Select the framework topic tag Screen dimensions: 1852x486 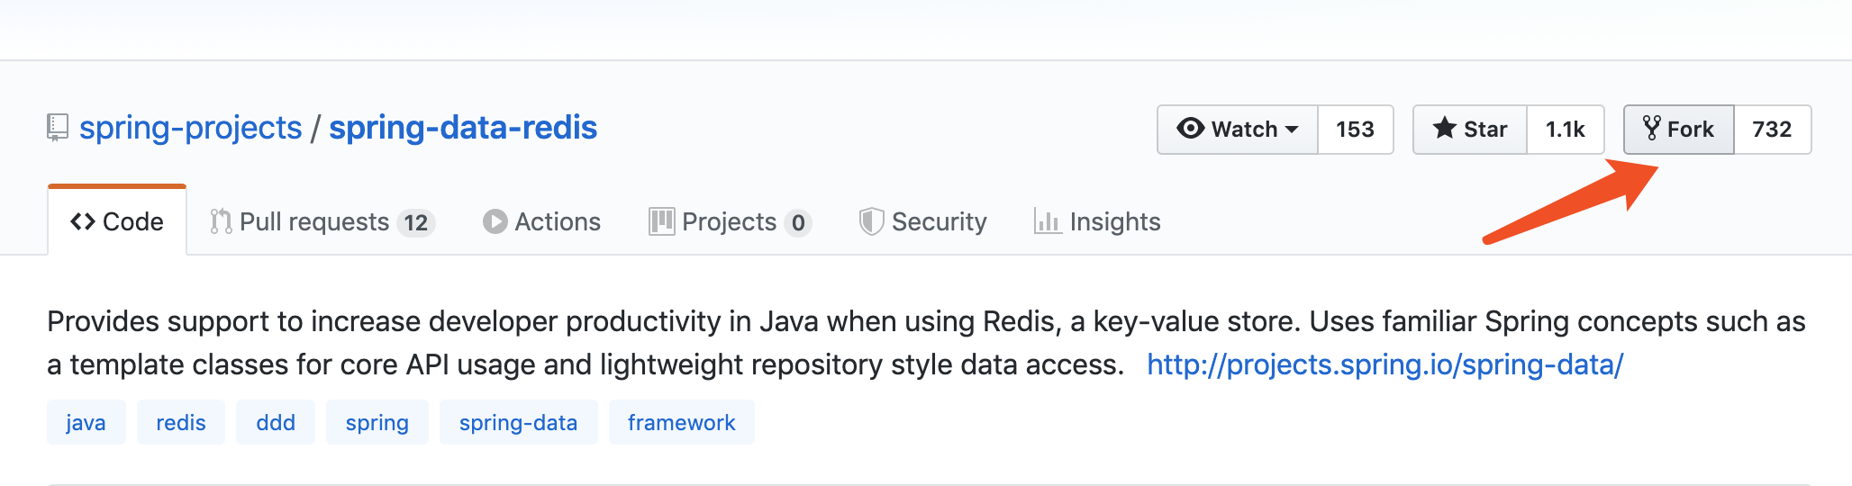(x=682, y=422)
